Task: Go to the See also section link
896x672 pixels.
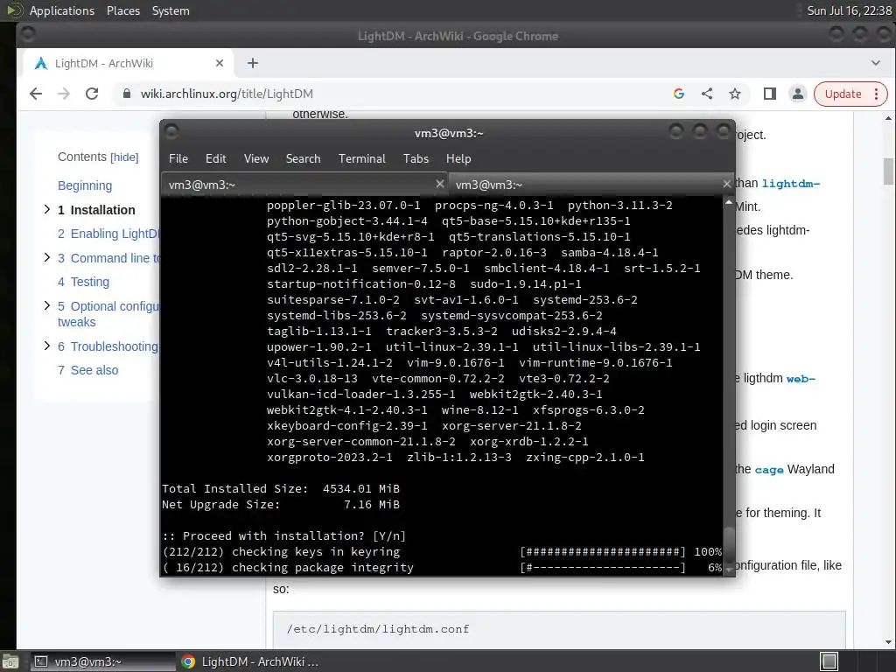Action: click(88, 370)
